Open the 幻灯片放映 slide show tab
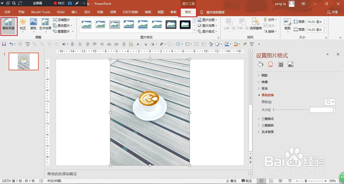Screen dimensions: 344x184 click(x=130, y=12)
